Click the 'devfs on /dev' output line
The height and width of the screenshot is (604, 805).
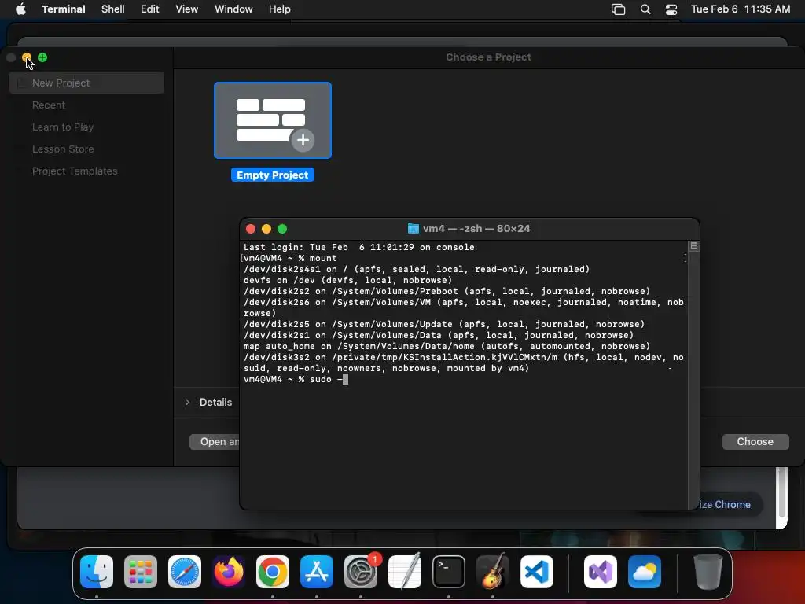pos(347,280)
